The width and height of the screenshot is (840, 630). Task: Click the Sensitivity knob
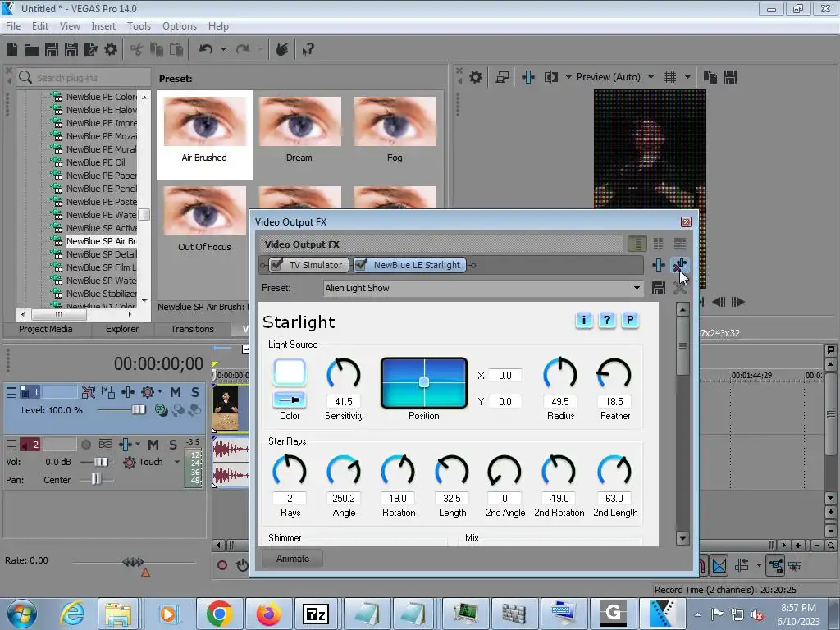(344, 373)
